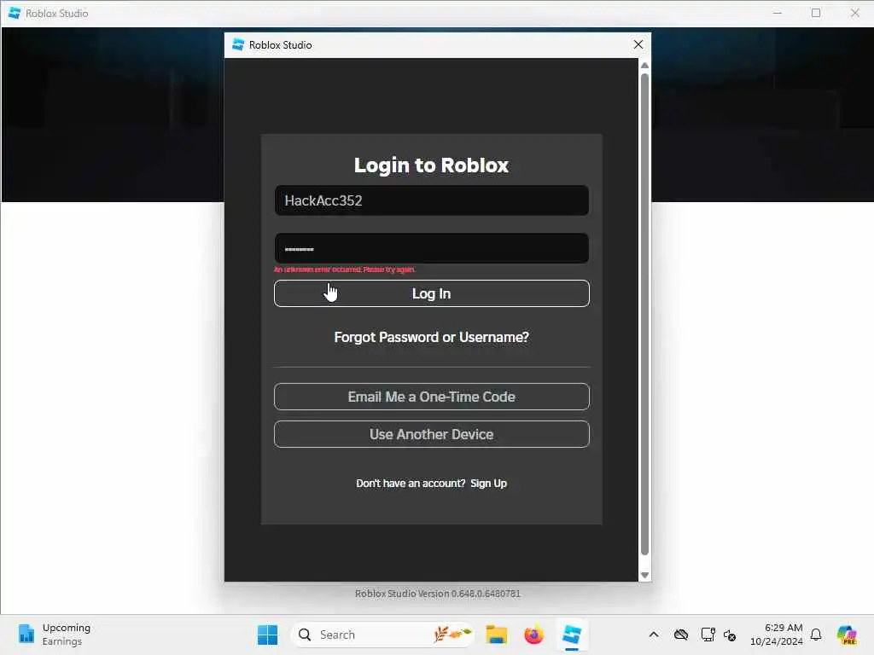Image resolution: width=874 pixels, height=655 pixels.
Task: Maximize the main Roblox Studio window
Action: (816, 13)
